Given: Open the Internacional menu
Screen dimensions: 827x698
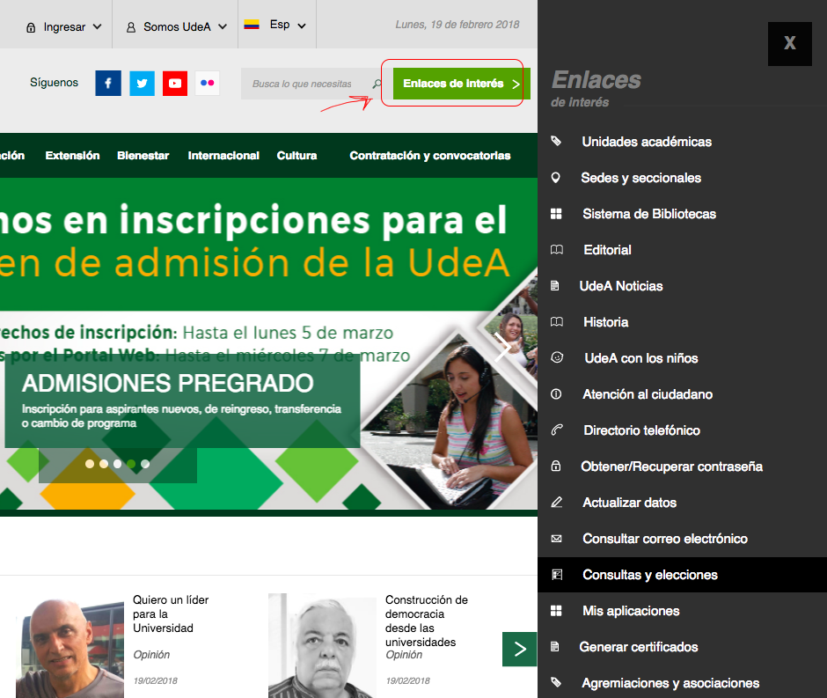Looking at the screenshot, I should [x=223, y=156].
